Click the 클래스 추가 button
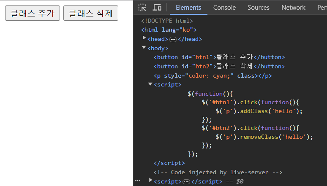This screenshot has width=327, height=186. 33,13
